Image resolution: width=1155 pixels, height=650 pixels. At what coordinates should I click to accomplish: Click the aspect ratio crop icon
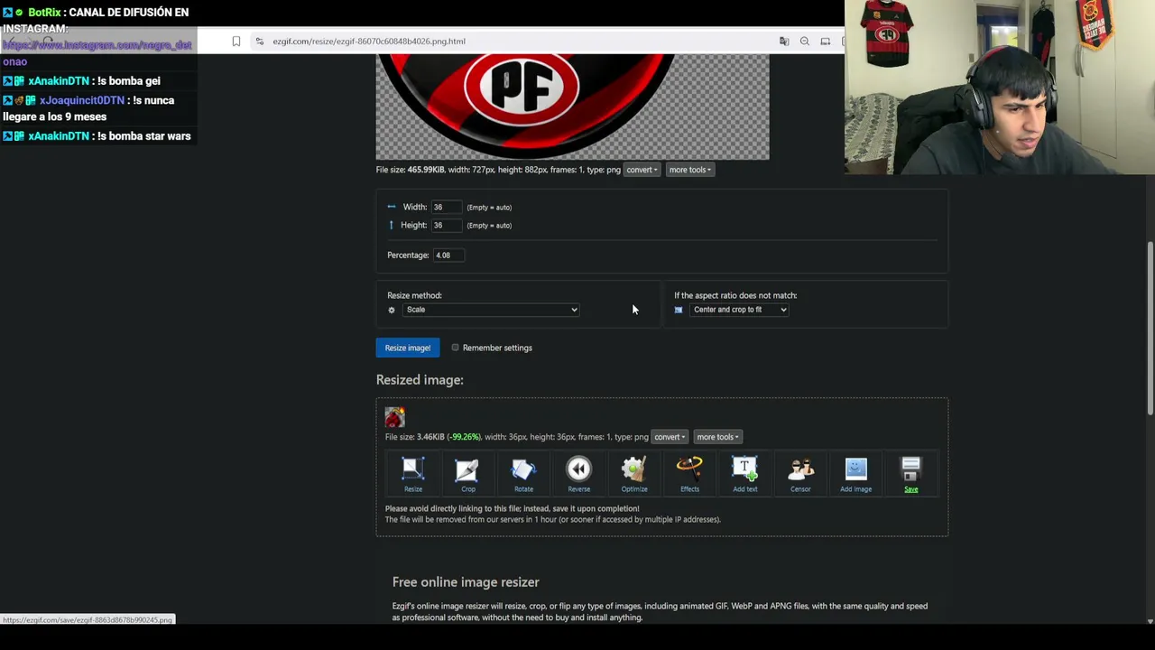(x=679, y=310)
